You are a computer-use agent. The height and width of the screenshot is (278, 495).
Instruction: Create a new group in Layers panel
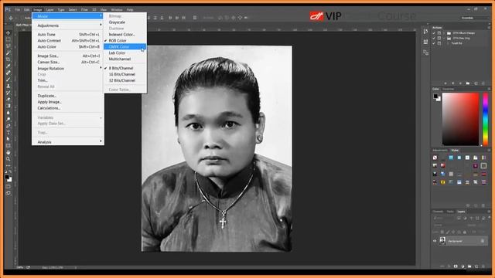(469, 266)
